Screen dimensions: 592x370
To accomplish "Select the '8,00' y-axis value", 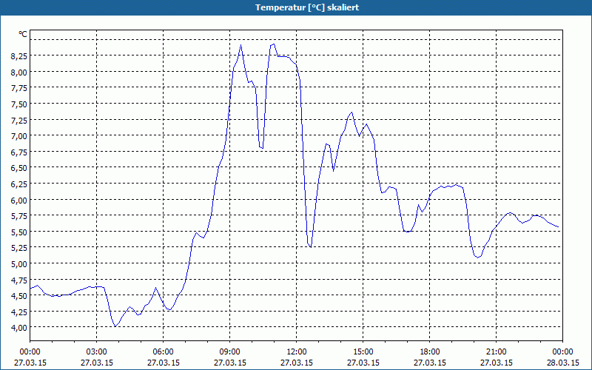I will tap(19, 73).
